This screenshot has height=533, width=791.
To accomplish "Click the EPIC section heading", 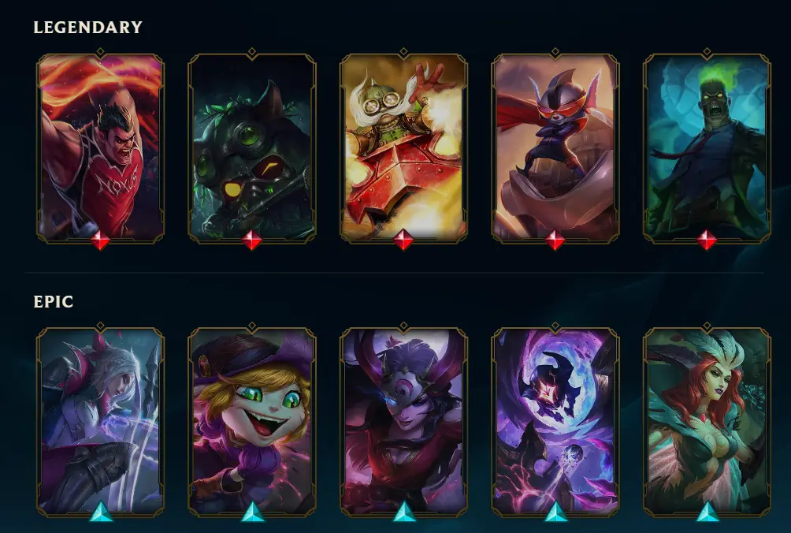I will (x=54, y=302).
